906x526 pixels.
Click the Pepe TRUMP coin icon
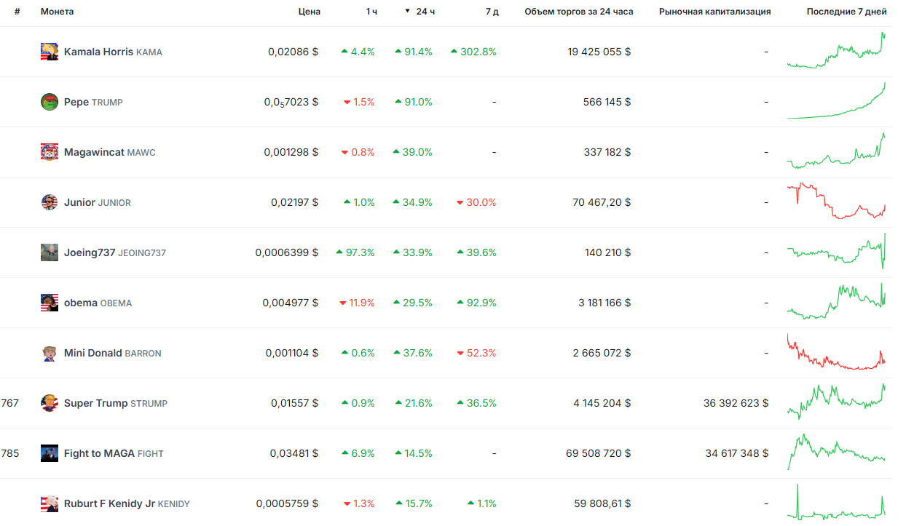coord(50,102)
